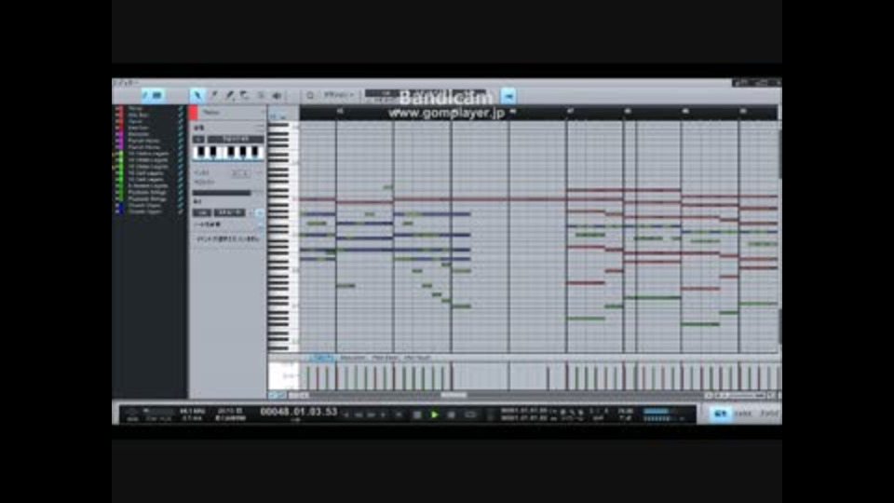Screen dimensions: 894x503
Task: Click the scale key button left of the scale type
Action: (x=198, y=139)
